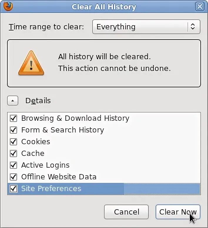Click the Clear Now button

(178, 212)
